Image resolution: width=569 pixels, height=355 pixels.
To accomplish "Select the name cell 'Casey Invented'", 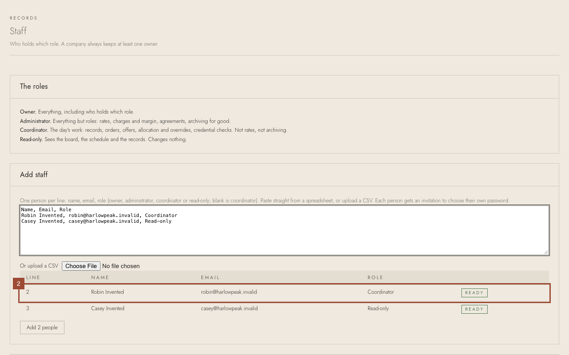I will pos(108,308).
